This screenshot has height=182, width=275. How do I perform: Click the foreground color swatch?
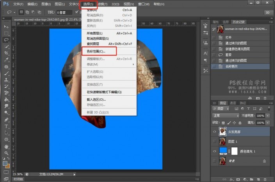click(5, 163)
